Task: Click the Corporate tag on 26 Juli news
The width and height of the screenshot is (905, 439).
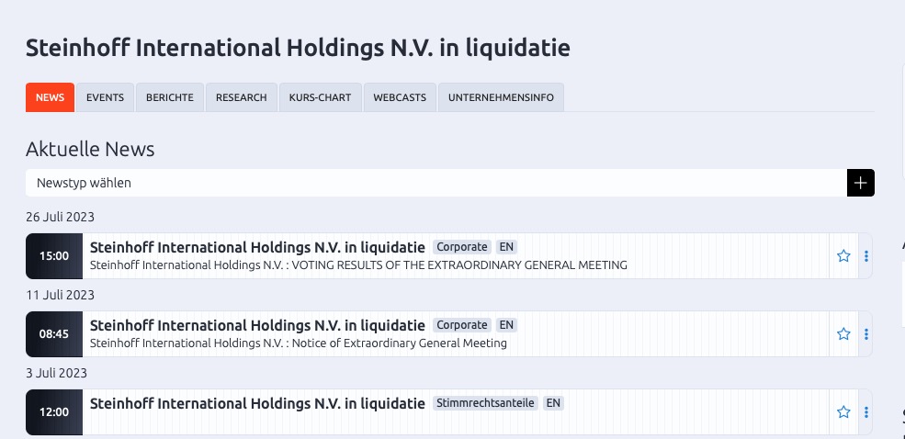Action: click(461, 247)
